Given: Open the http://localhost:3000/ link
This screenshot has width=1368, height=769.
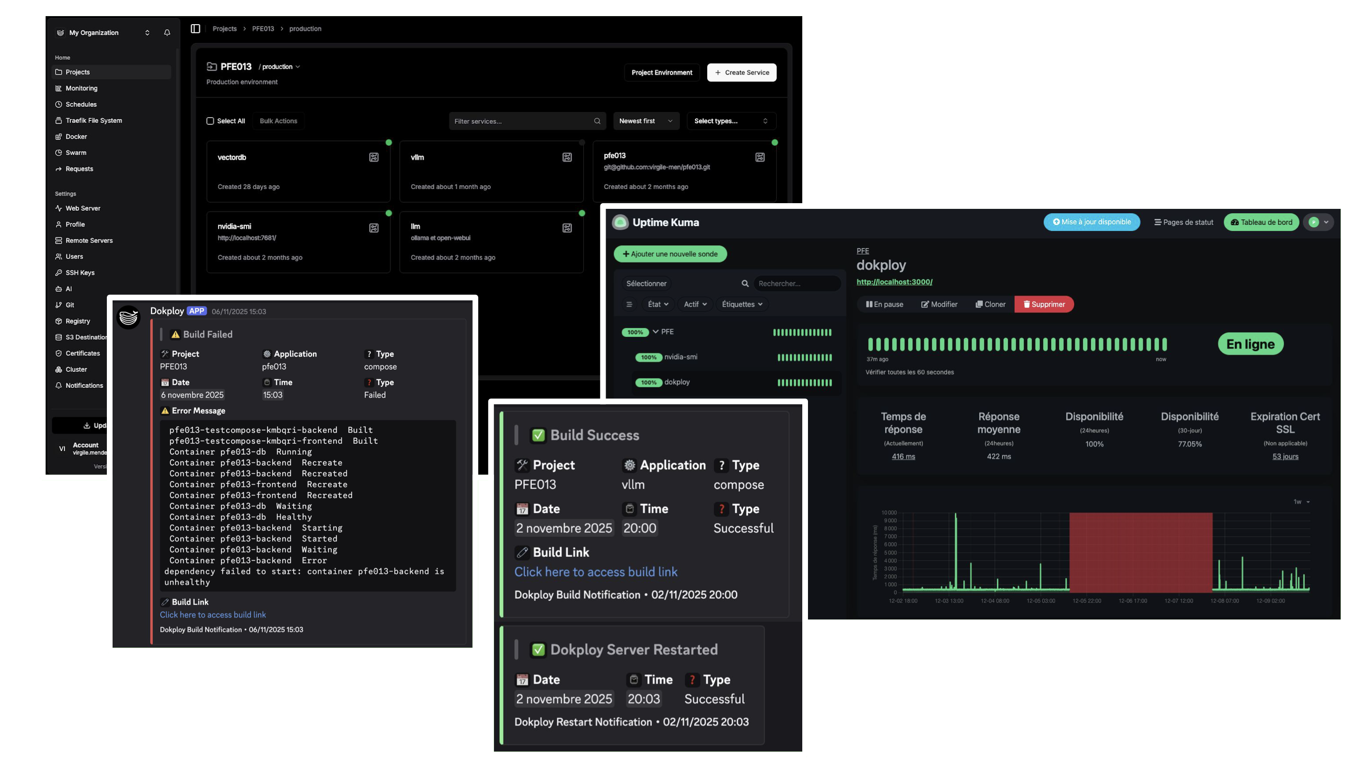Looking at the screenshot, I should (x=894, y=282).
